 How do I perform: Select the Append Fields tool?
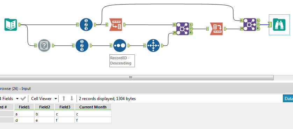[153, 45]
